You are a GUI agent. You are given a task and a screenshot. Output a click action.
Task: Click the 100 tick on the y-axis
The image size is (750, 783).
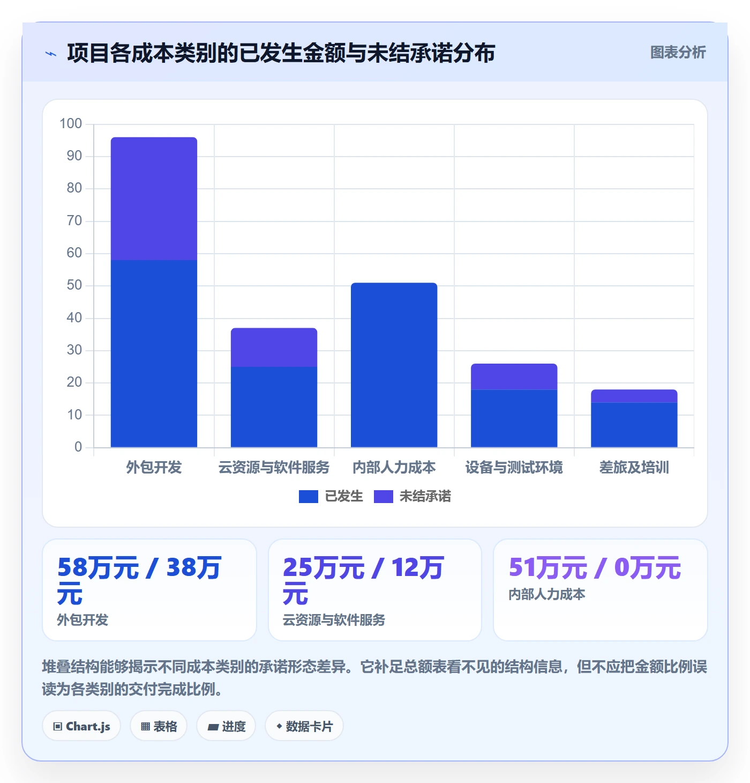(71, 124)
